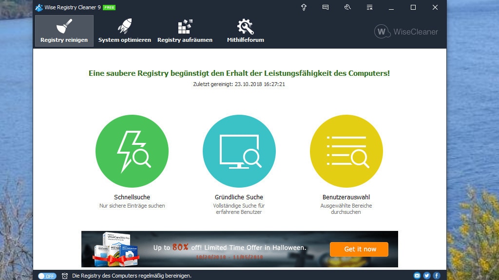Toggle the scheduled cleaning OFF switch
Screen dimensions: 499x280
(x=47, y=276)
